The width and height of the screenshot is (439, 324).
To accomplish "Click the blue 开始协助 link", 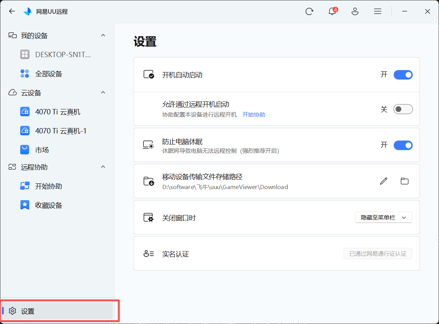I will pos(253,115).
